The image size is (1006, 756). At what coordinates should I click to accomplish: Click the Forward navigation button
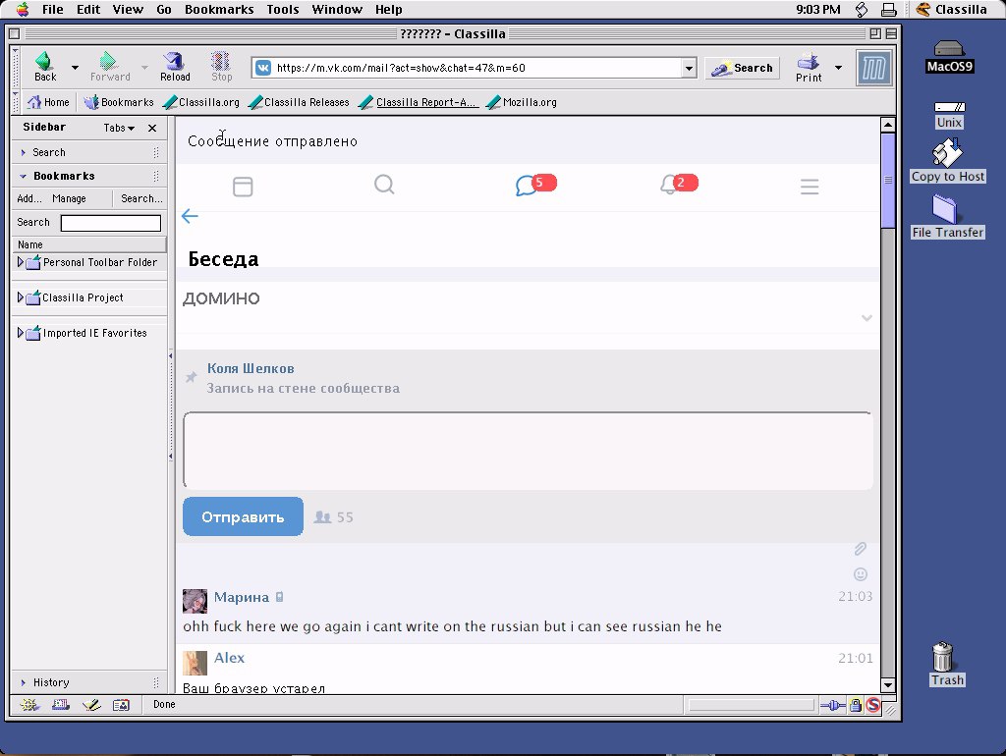110,67
